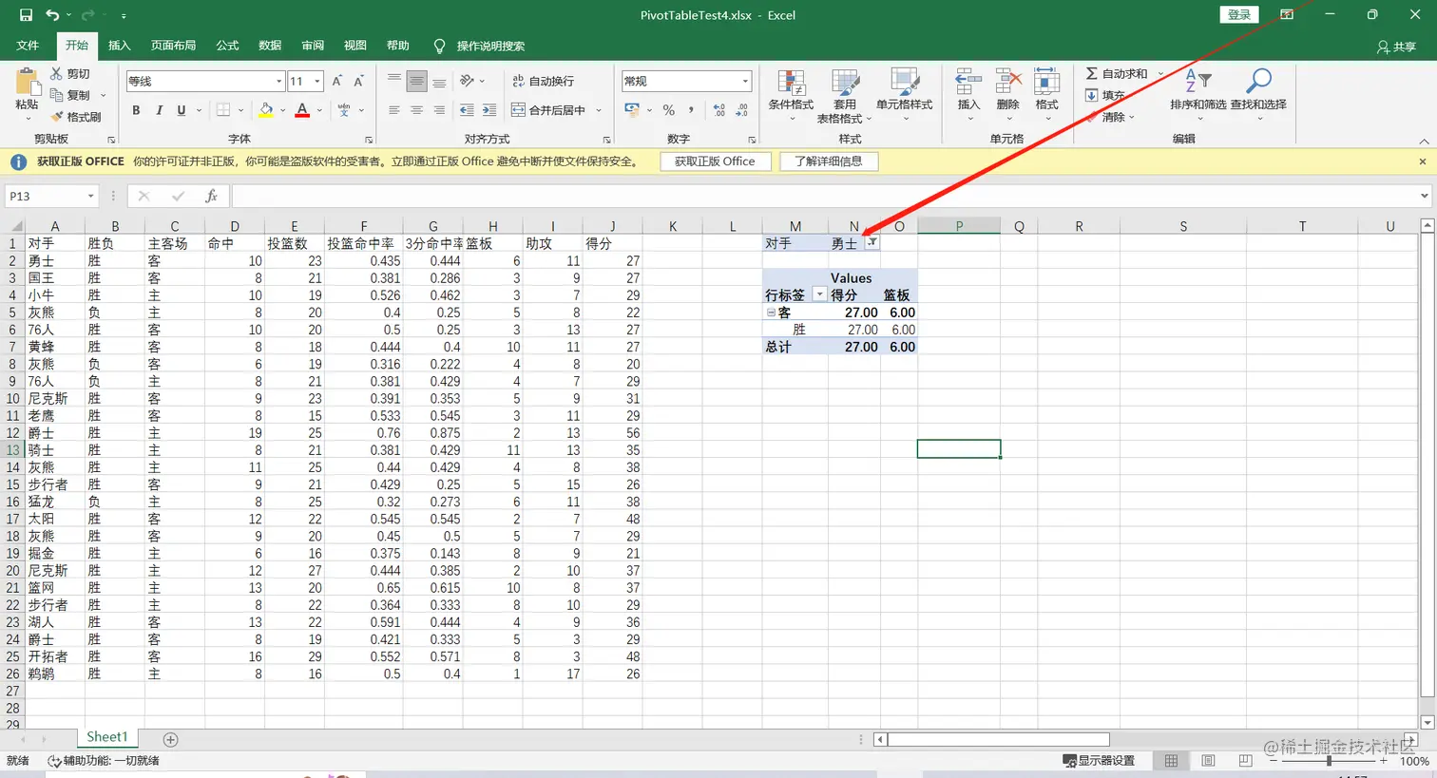Click the decrease font size icon
Screen dimensions: 1437x778
tap(358, 82)
